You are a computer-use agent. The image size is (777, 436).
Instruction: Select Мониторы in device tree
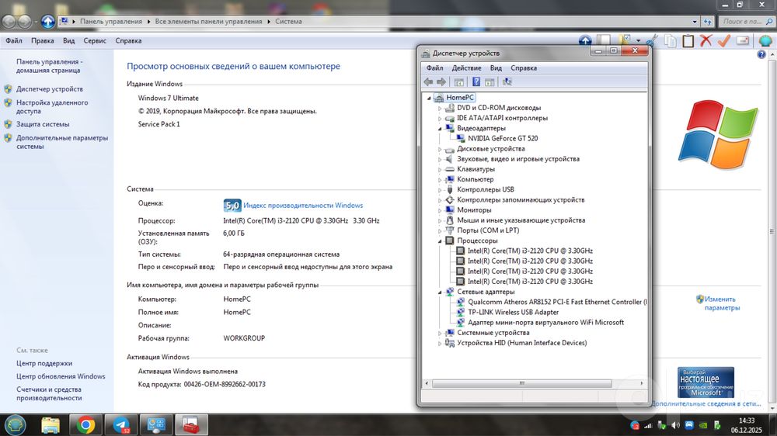pos(474,210)
